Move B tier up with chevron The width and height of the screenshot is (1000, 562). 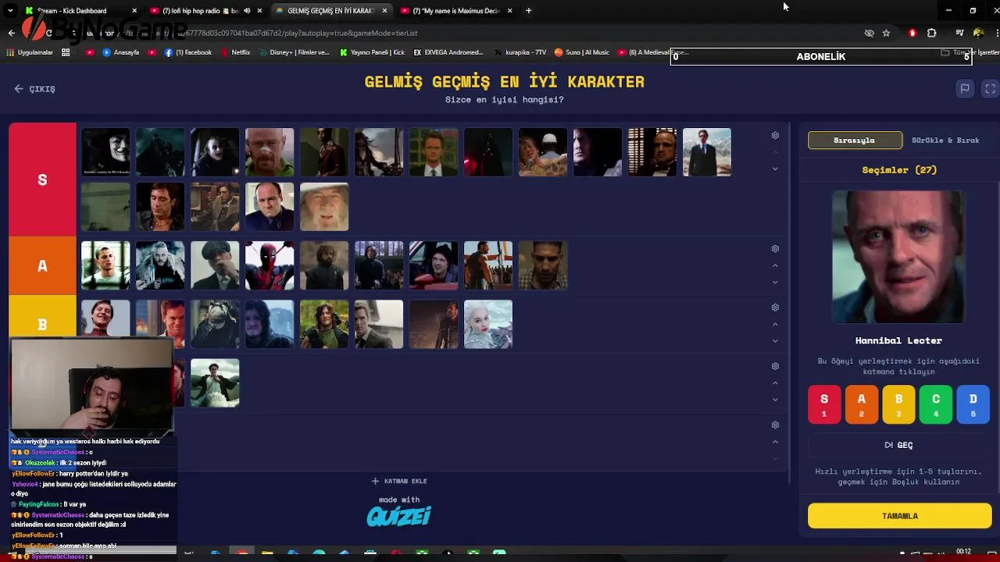point(775,324)
